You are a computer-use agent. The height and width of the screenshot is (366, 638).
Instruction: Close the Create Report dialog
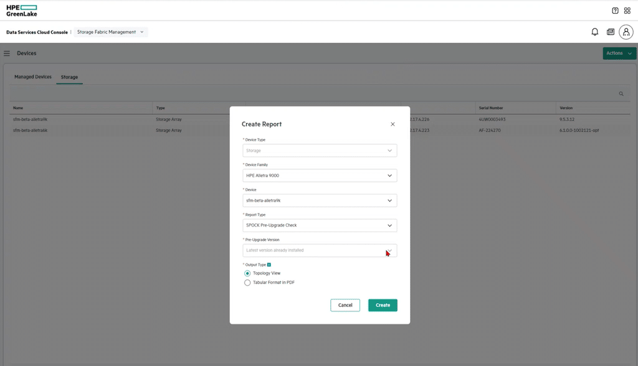click(393, 124)
